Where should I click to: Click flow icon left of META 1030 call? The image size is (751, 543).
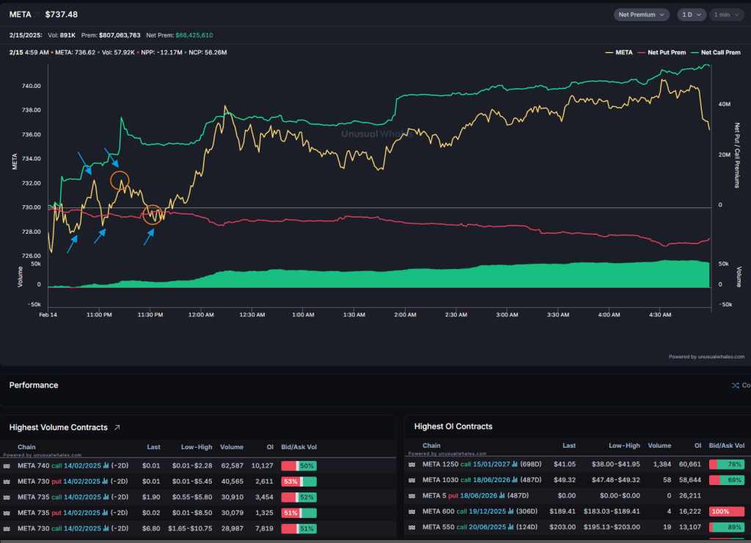point(412,480)
